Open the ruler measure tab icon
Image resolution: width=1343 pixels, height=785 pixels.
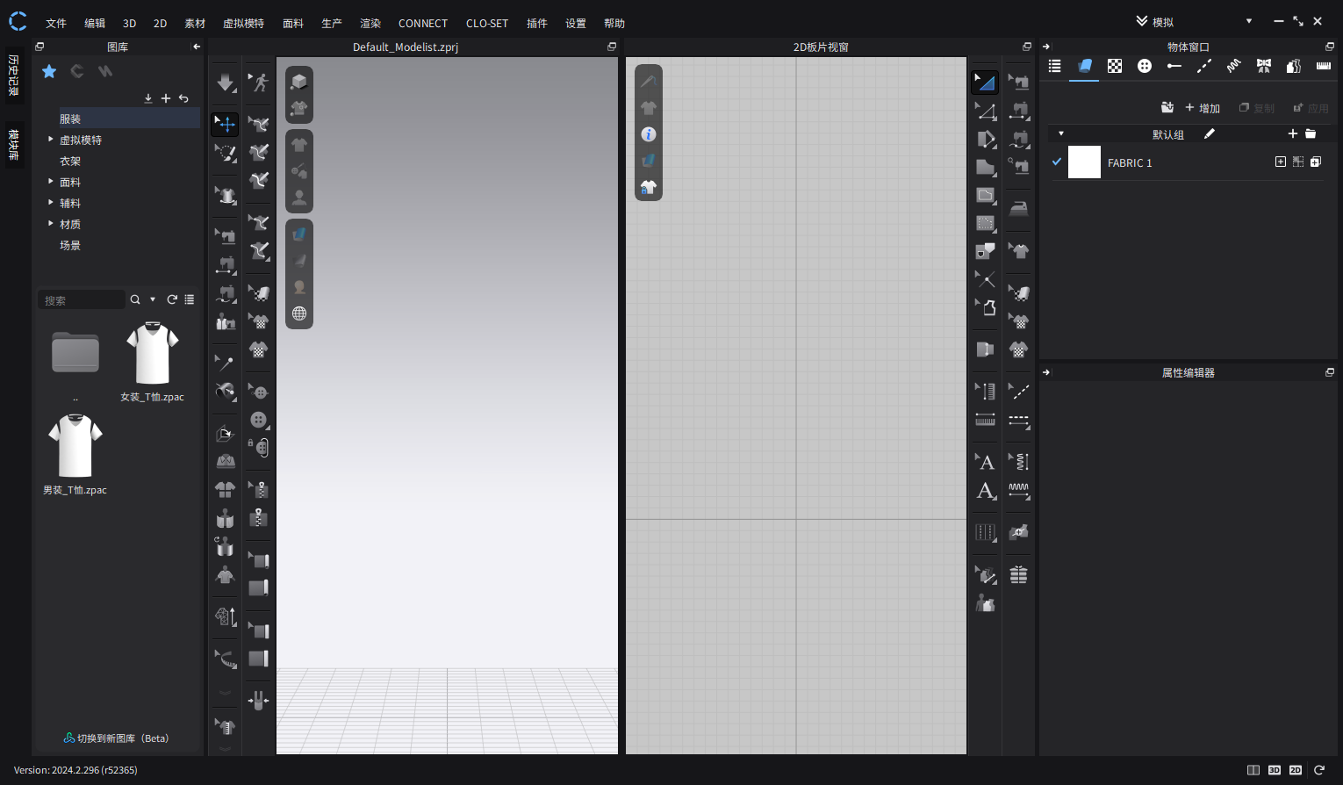coord(1324,66)
